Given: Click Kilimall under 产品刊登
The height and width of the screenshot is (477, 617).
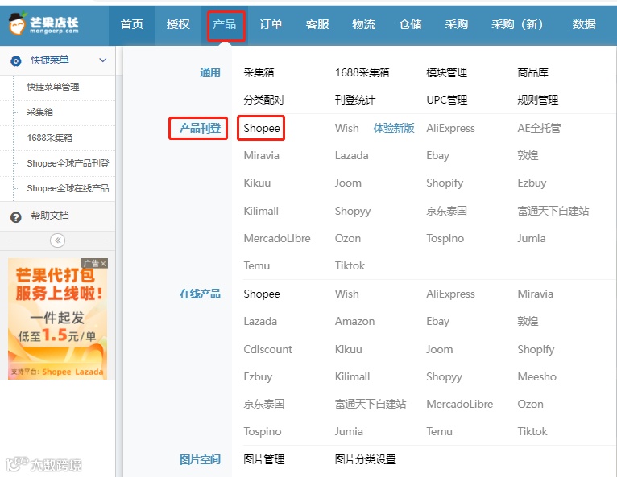Looking at the screenshot, I should (261, 211).
